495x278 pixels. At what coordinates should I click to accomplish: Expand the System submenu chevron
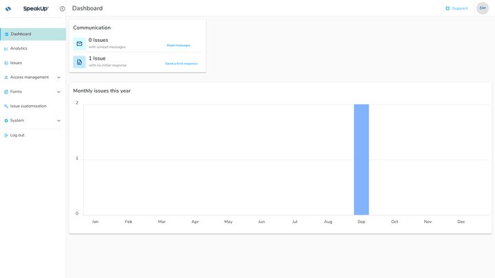(58, 121)
